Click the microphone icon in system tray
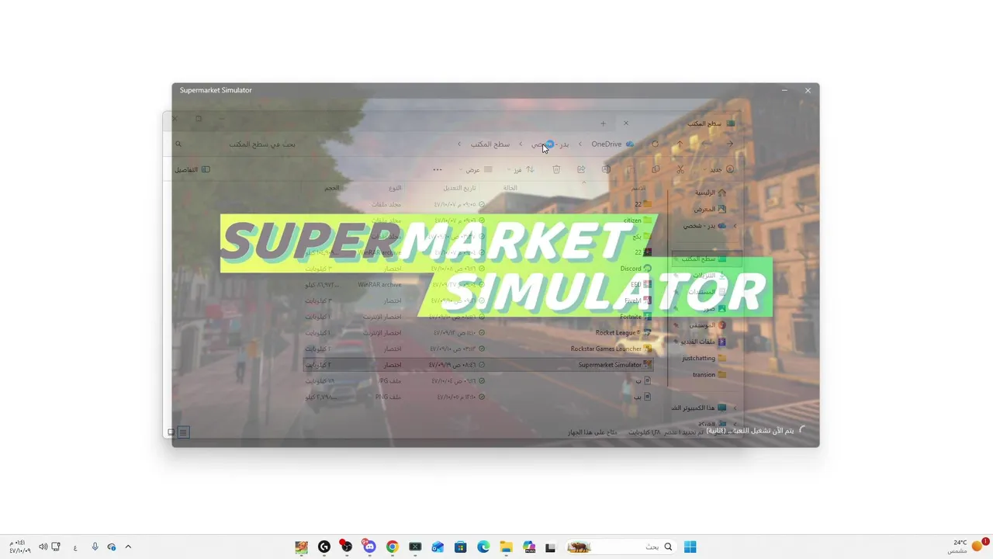Viewport: 993px width, 559px height. pyautogui.click(x=95, y=547)
